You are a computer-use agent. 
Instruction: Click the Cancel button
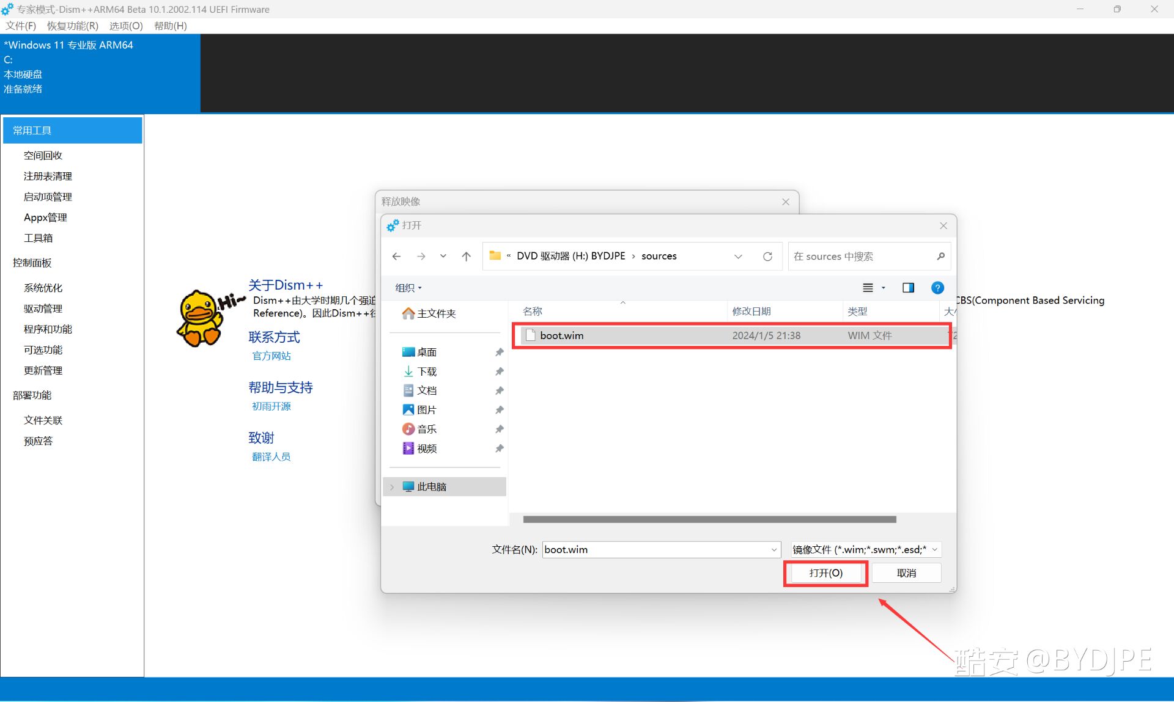(x=906, y=573)
